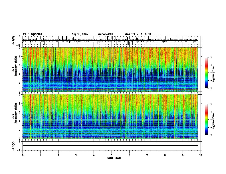Click the time axis tick label "5"
This screenshot has height=174, width=226.
(112, 155)
